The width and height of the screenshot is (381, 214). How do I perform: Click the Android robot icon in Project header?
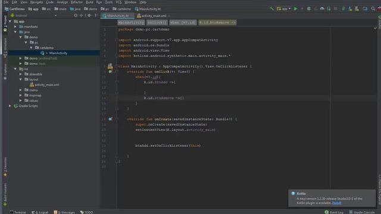(13, 15)
